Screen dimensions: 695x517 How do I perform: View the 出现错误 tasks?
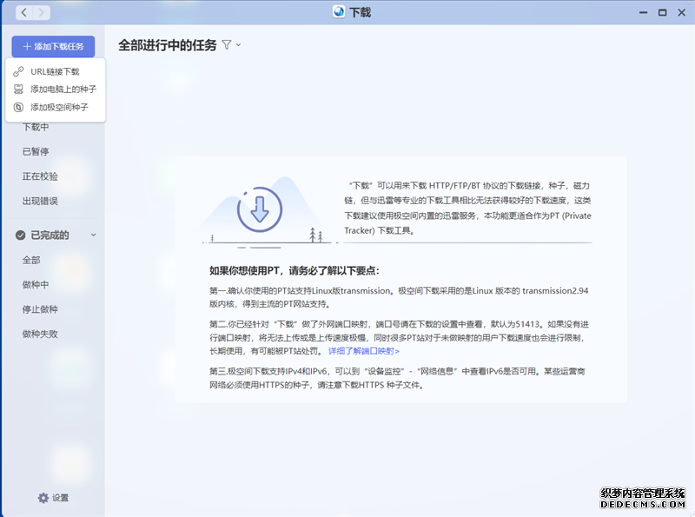[x=40, y=201]
